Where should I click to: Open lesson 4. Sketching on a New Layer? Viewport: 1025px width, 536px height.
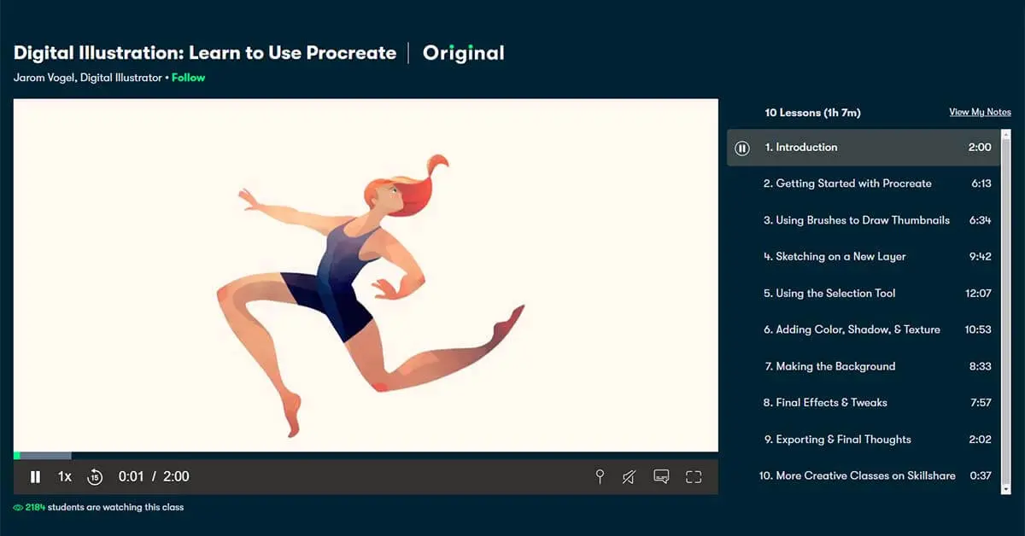pyautogui.click(x=863, y=257)
